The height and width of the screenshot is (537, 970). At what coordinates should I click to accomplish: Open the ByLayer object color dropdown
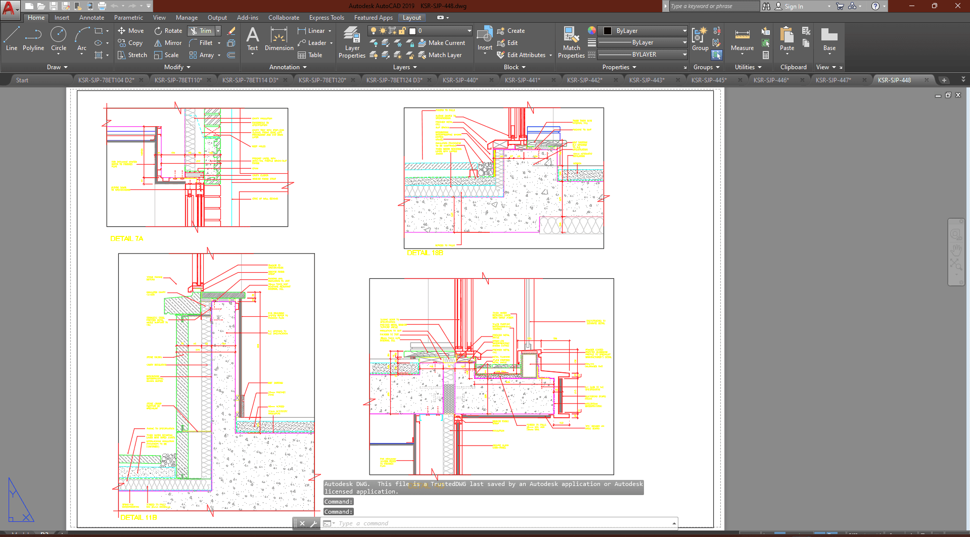684,31
